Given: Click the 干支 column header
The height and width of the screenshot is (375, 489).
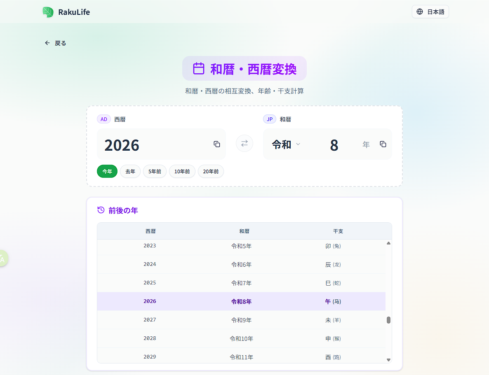Looking at the screenshot, I should coord(338,231).
